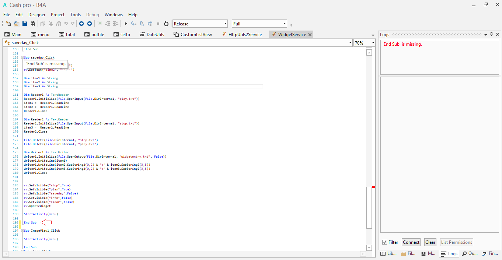Open the Designer menu
This screenshot has width=502, height=260.
(37, 15)
